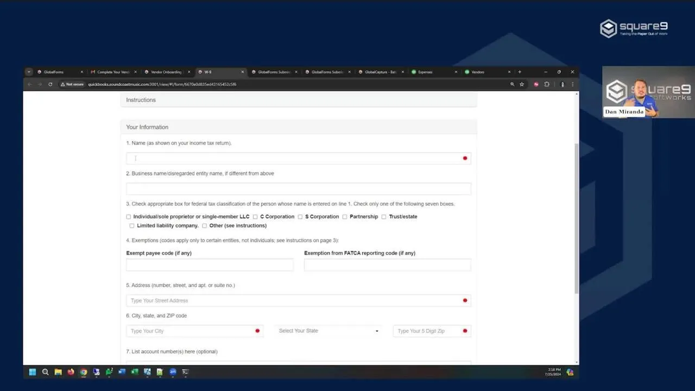Collapse the Your Information section header
This screenshot has height=391, width=695.
(299, 127)
